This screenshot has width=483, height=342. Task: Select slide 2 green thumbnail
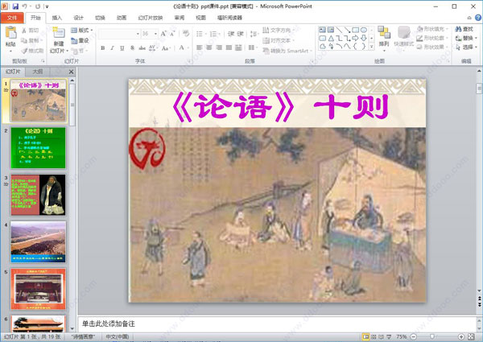pyautogui.click(x=38, y=148)
